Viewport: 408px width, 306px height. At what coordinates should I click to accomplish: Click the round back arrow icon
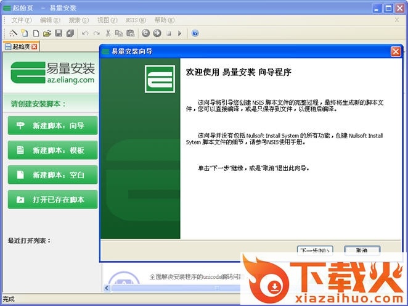pos(145,33)
